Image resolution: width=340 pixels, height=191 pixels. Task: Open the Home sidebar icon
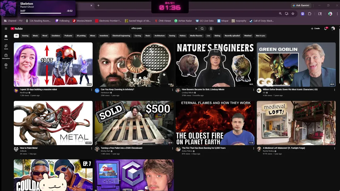click(x=6, y=37)
